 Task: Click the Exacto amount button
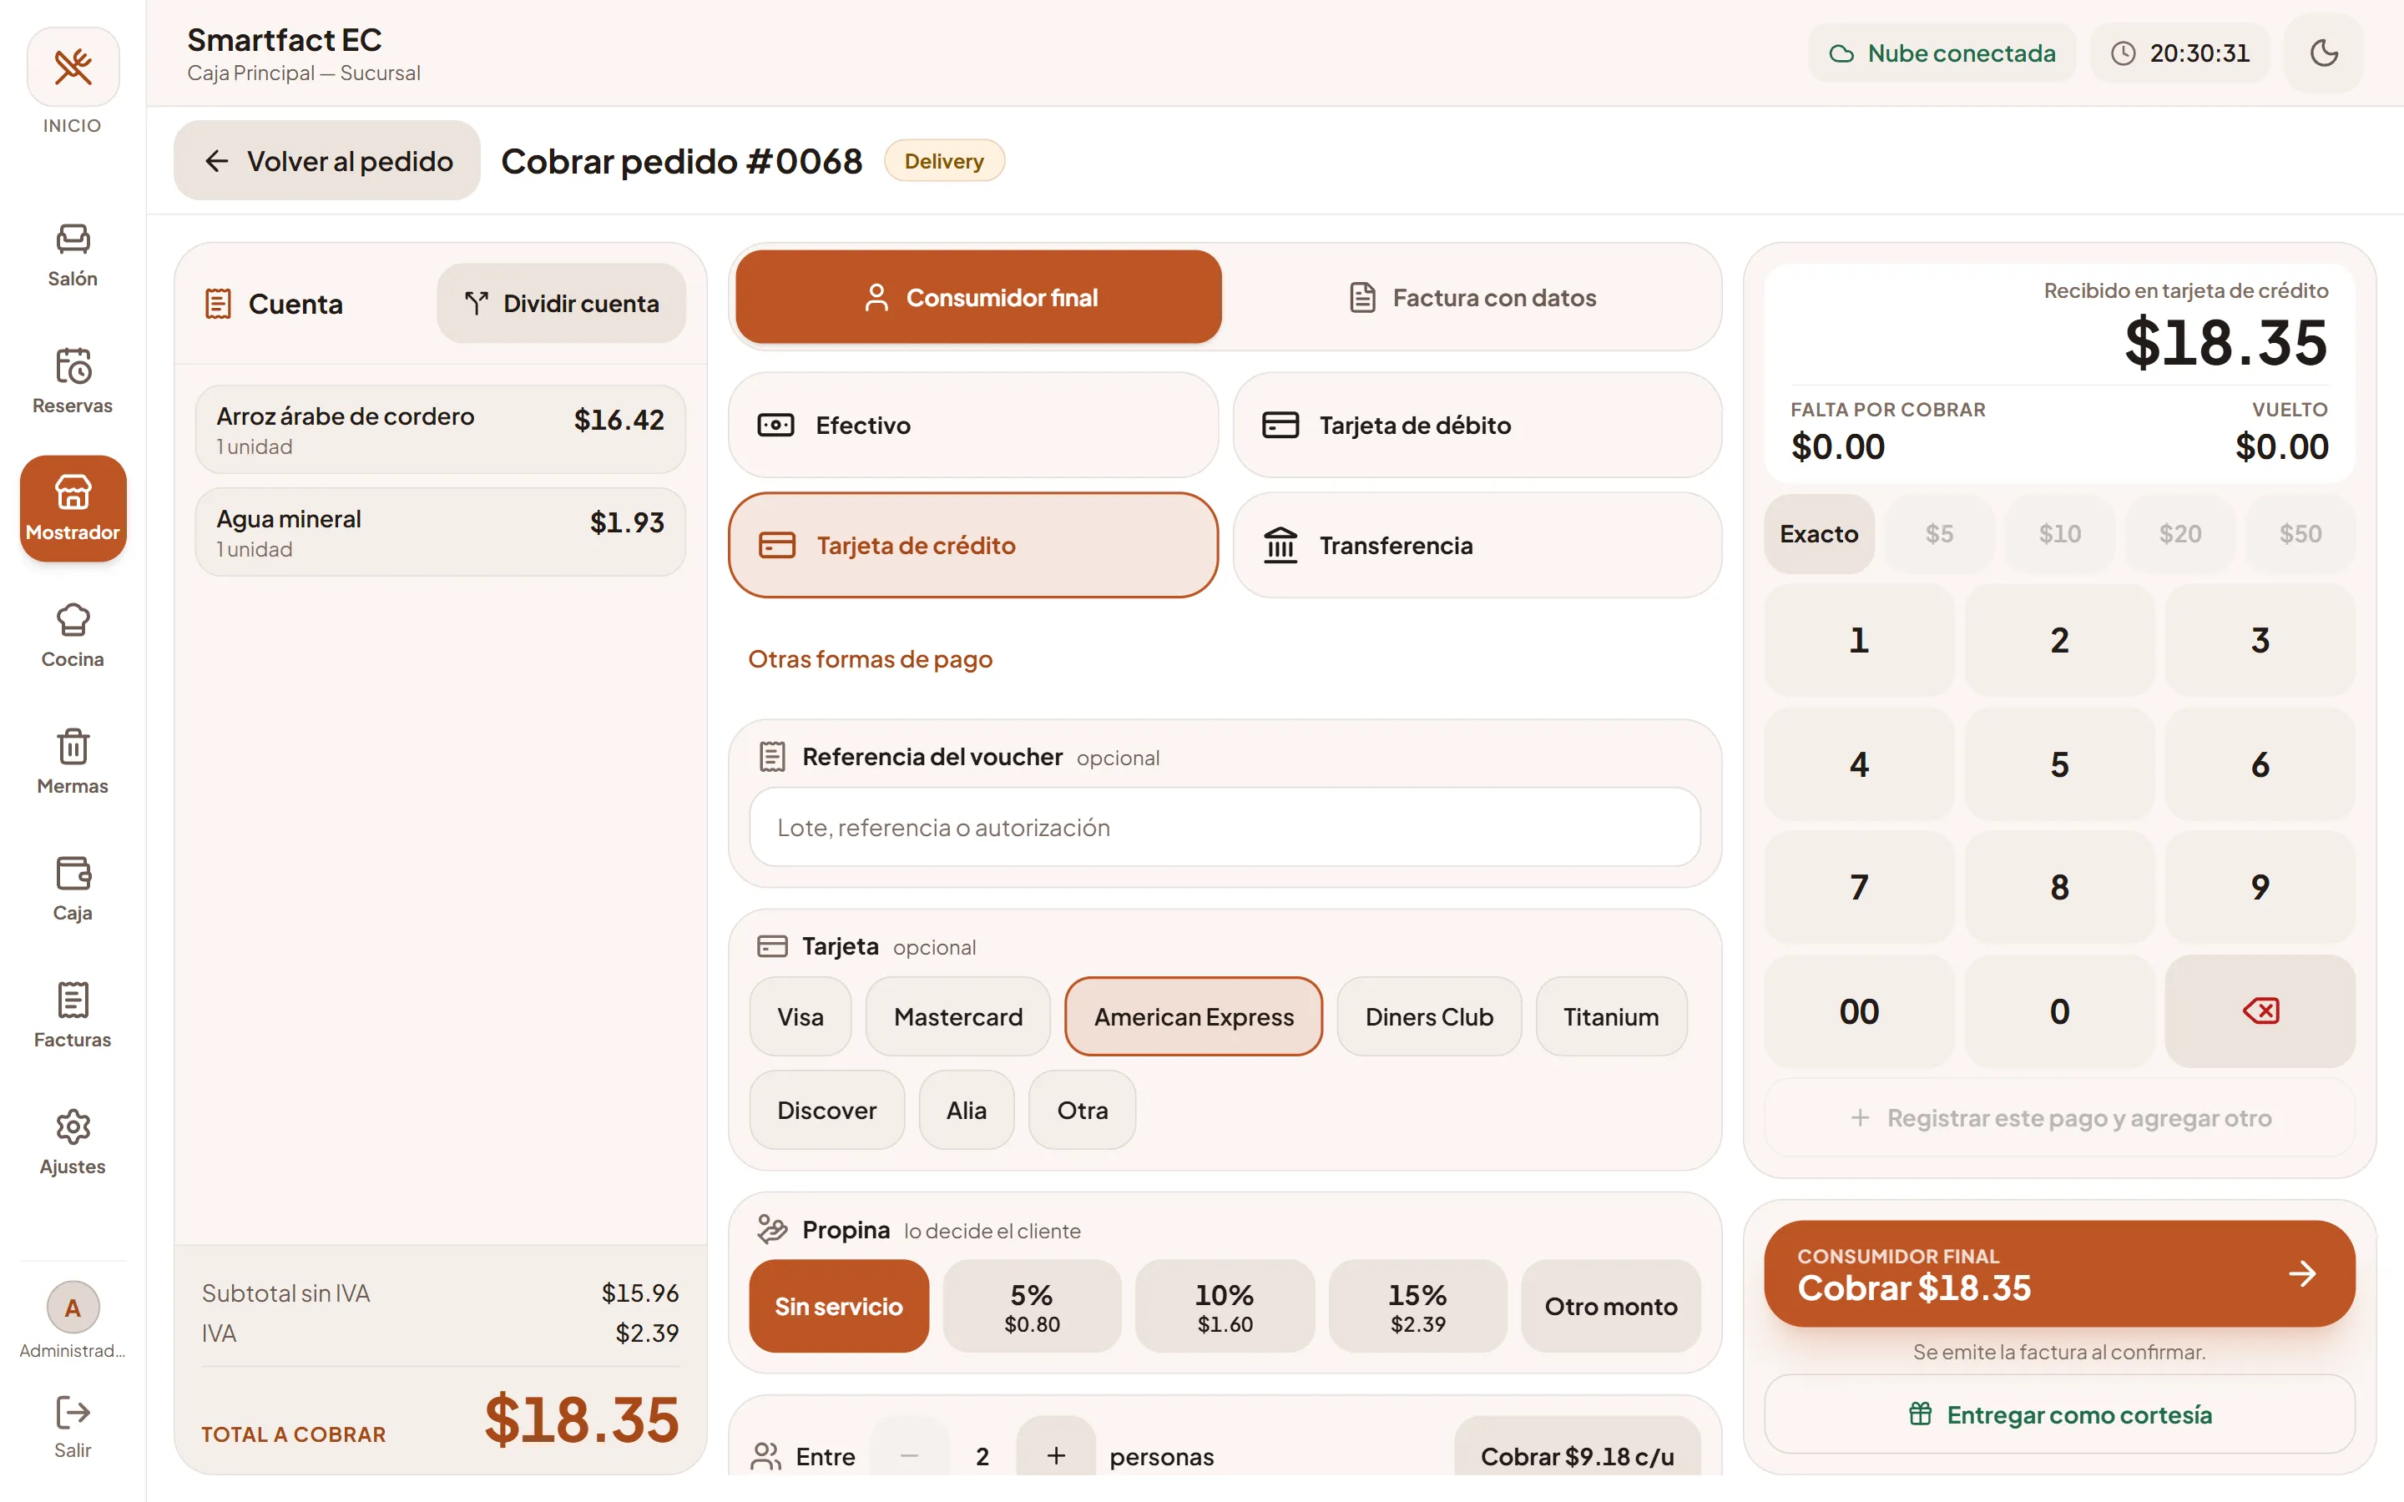point(1819,533)
